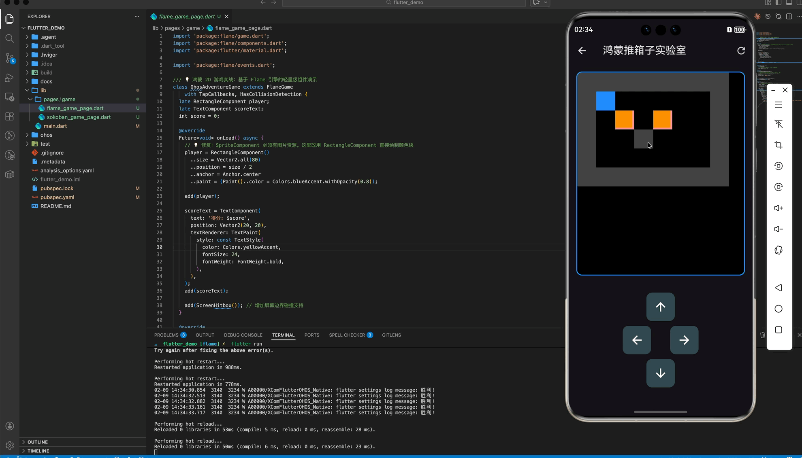Tap the back arrow in game header

[x=582, y=51]
